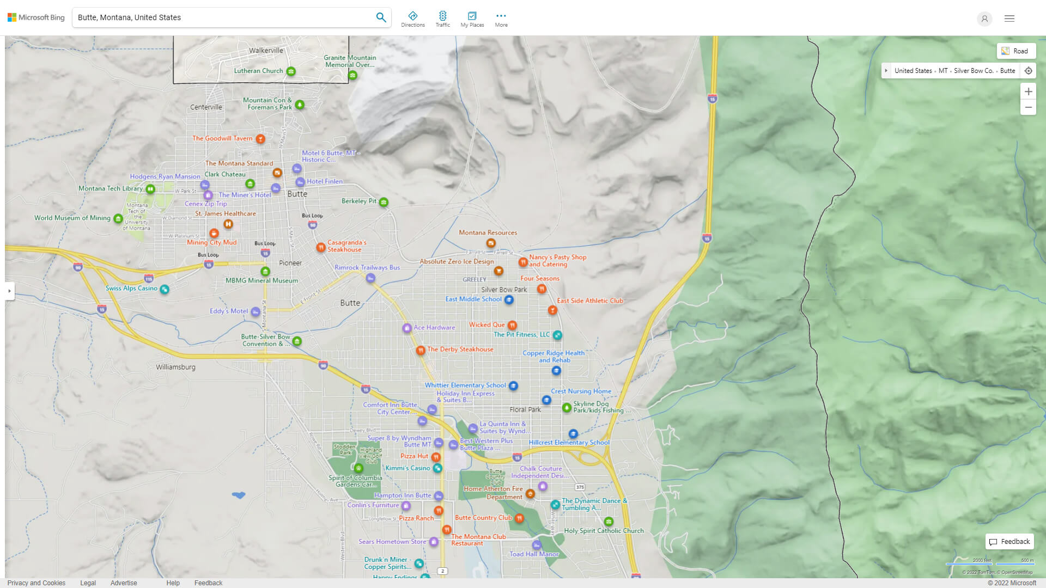
Task: Click the locate me target icon
Action: 1028,71
